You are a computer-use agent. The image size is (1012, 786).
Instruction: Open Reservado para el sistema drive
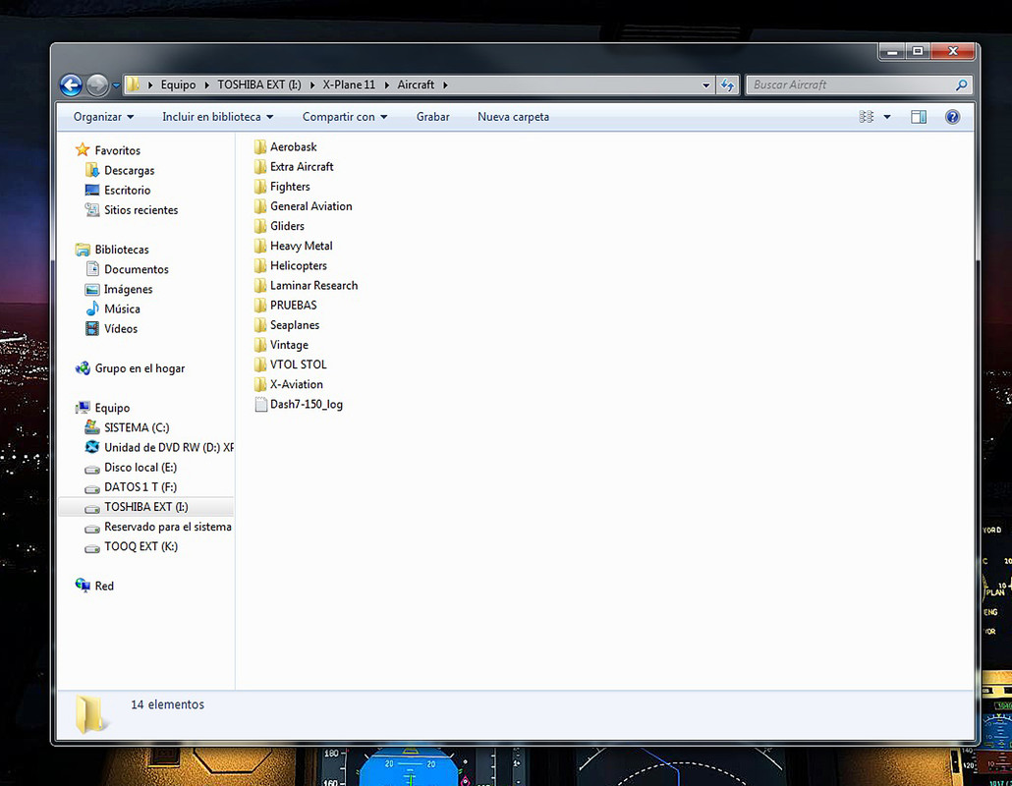click(167, 527)
